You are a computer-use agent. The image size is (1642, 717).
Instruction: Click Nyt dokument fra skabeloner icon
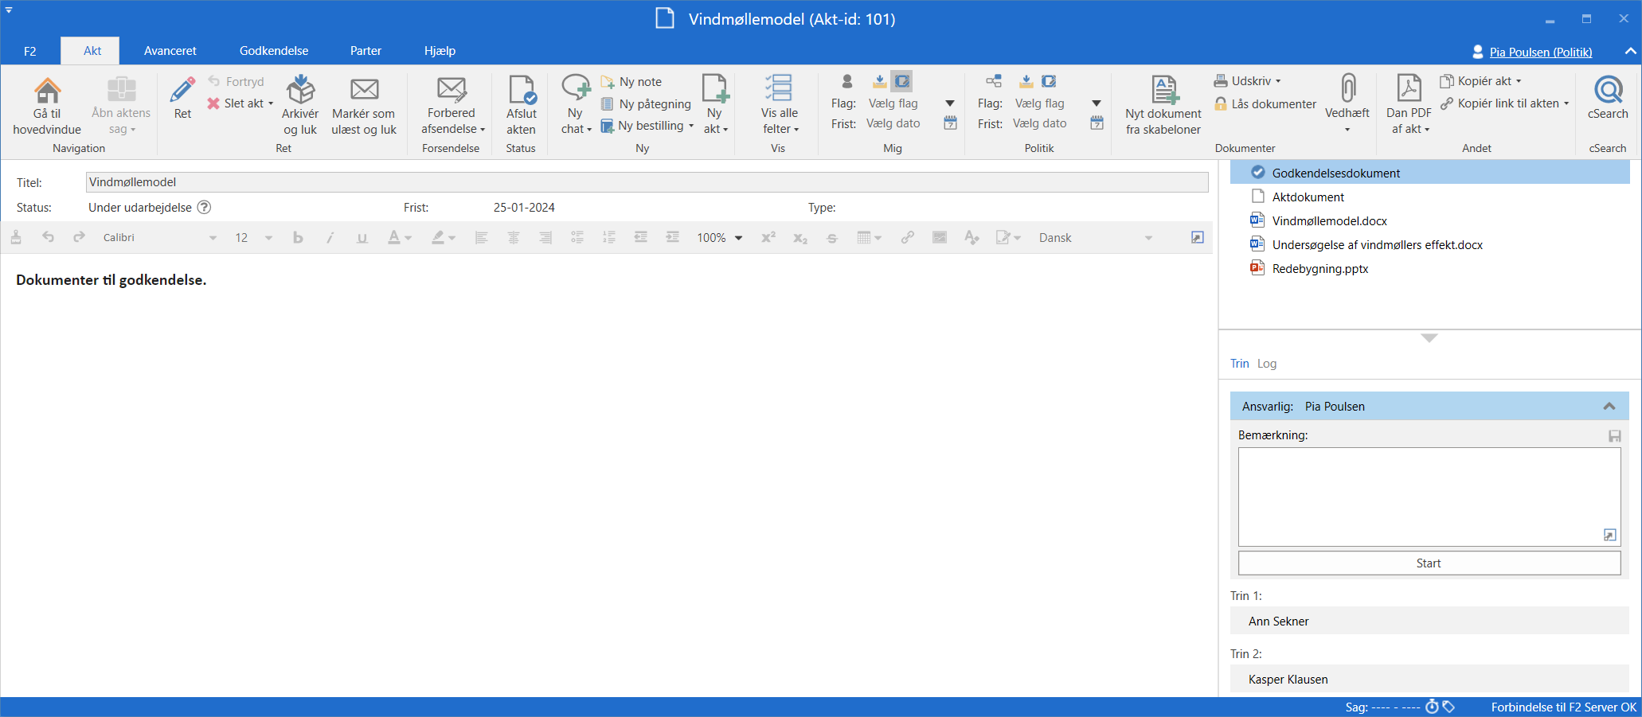click(1163, 91)
